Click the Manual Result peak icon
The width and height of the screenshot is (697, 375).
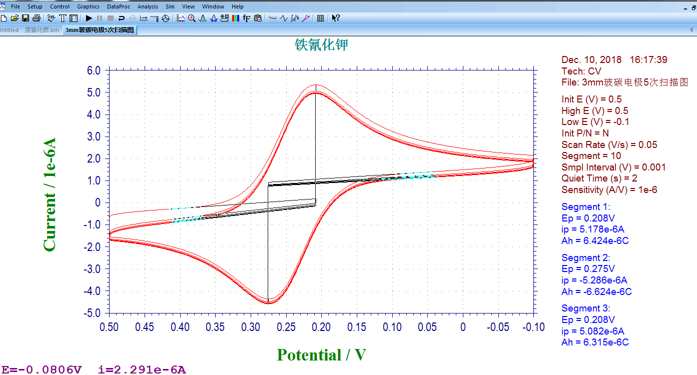point(202,18)
